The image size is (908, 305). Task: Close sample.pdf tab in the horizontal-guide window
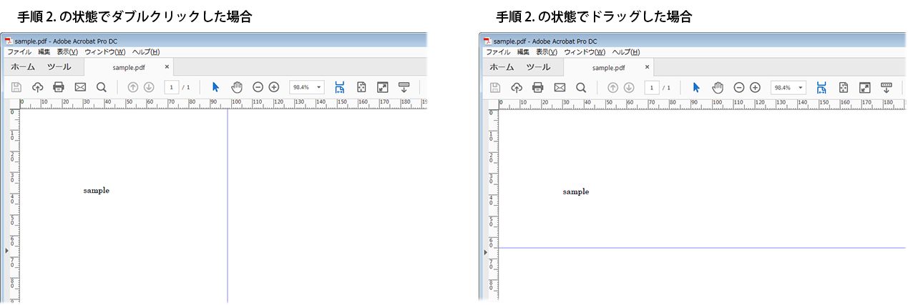point(647,67)
